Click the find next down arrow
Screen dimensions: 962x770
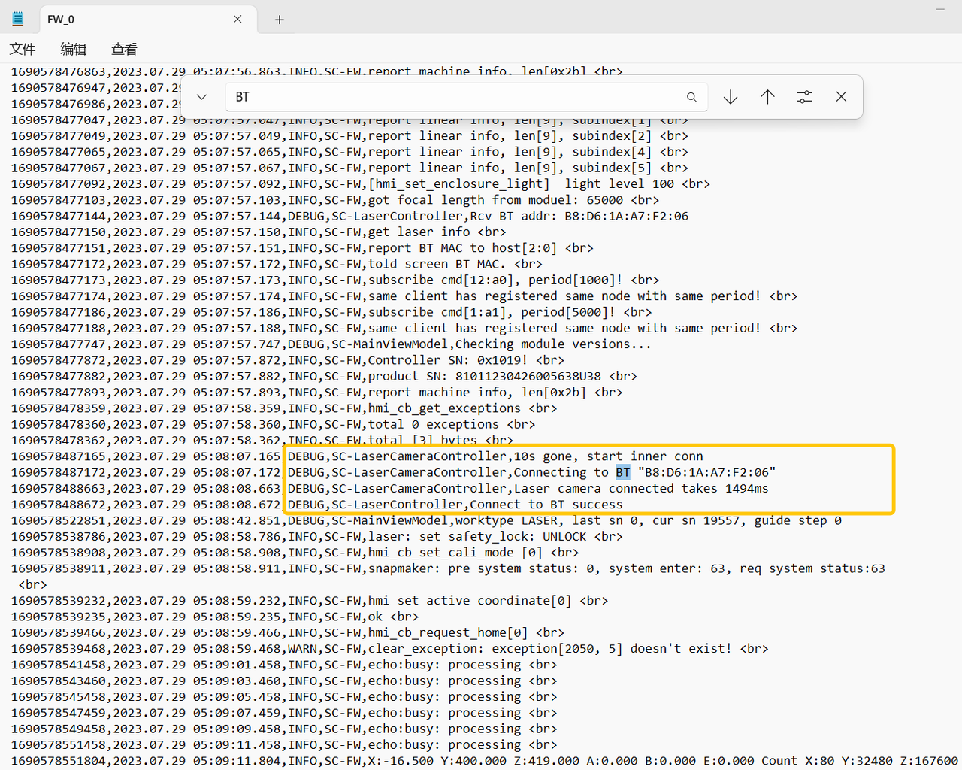pyautogui.click(x=731, y=97)
